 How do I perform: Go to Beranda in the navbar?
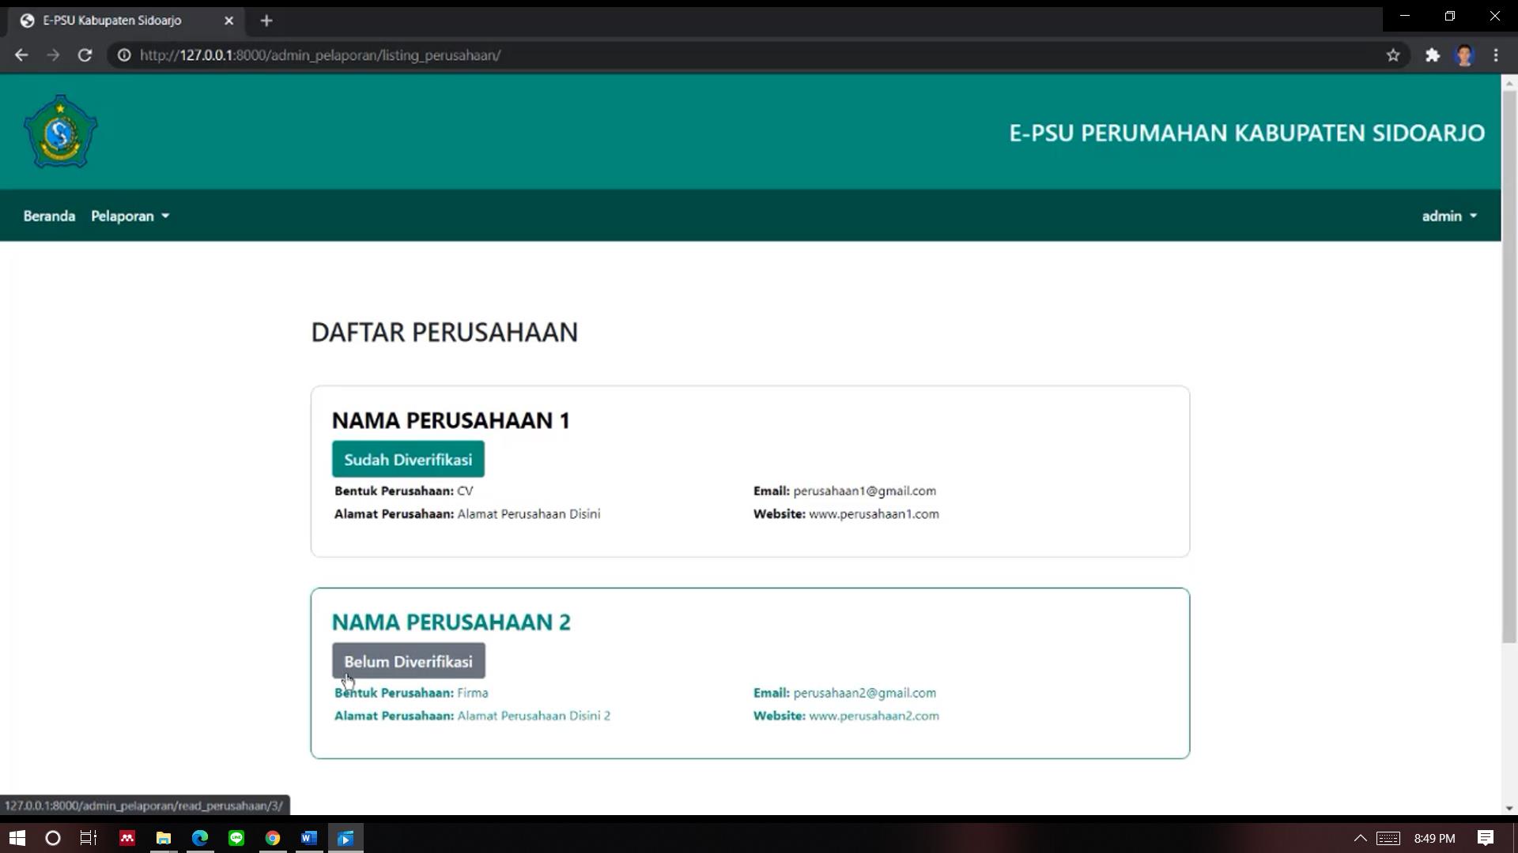(x=49, y=216)
